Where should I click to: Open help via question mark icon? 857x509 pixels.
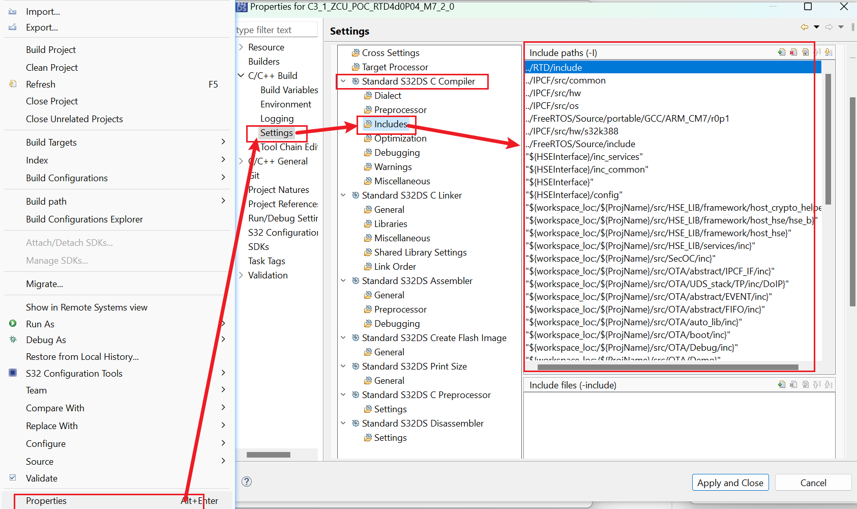pos(247,481)
